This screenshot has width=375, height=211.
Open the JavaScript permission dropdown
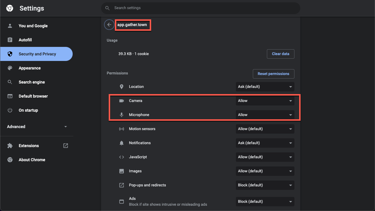(x=265, y=157)
